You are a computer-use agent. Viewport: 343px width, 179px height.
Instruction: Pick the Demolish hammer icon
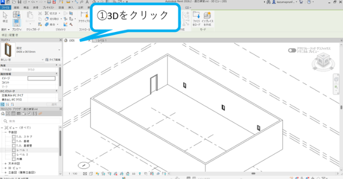(x=71, y=25)
